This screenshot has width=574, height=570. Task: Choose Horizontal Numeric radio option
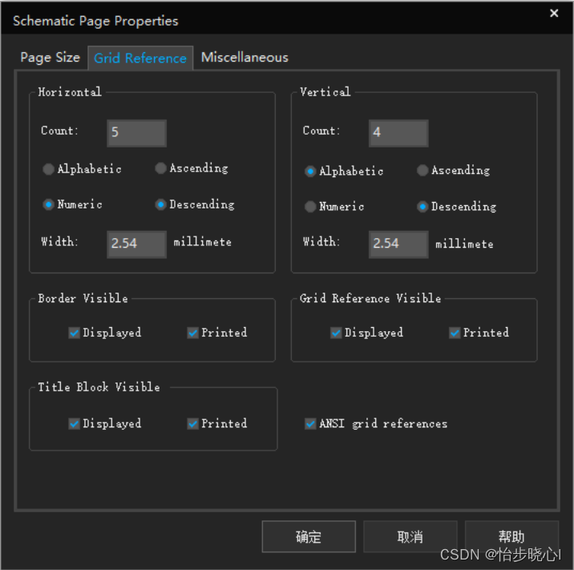pyautogui.click(x=49, y=204)
